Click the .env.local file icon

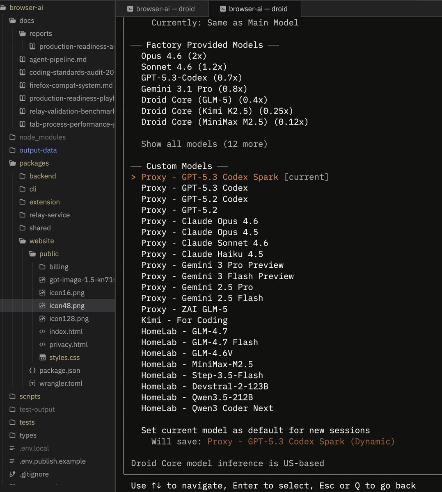pos(12,449)
